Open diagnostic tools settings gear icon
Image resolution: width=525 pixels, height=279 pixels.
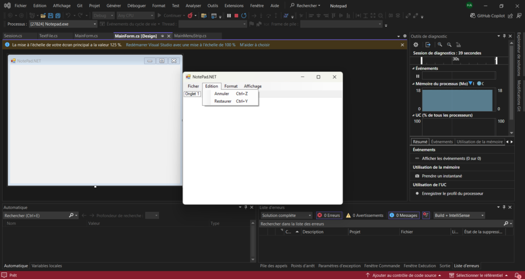tap(416, 45)
